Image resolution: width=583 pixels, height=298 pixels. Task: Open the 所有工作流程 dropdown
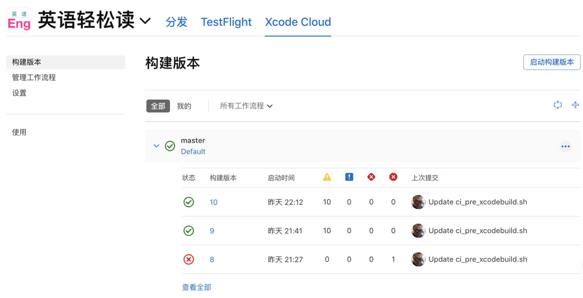[x=246, y=106]
